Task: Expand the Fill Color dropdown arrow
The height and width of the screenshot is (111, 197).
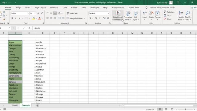Action: coord(36,18)
